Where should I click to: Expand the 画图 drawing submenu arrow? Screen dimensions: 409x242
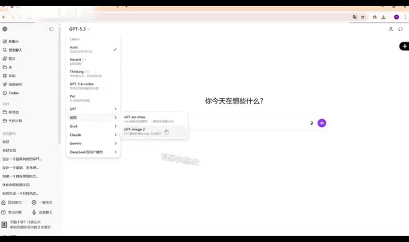tap(116, 118)
